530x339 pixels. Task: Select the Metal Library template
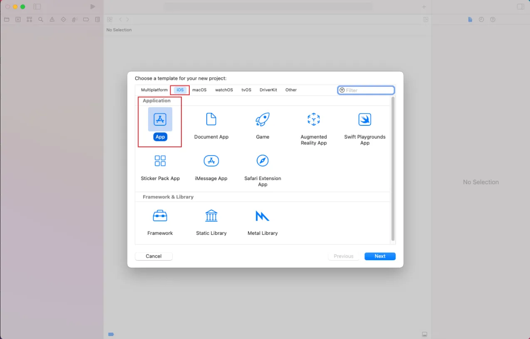click(x=263, y=222)
